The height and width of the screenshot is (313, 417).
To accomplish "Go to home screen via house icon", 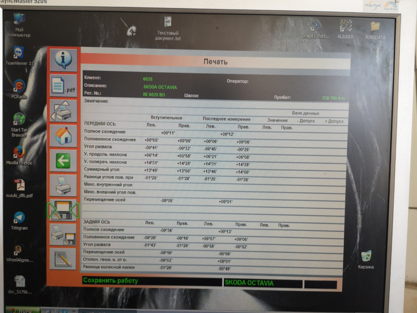I will pyautogui.click(x=63, y=136).
